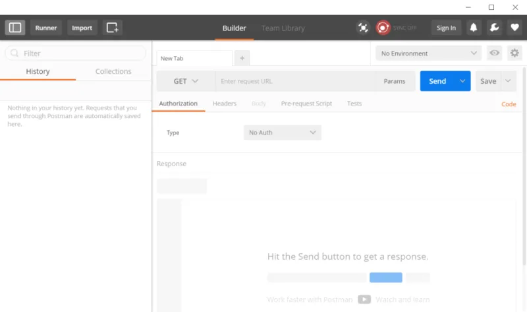
Task: Add a new request tab
Action: 242,58
